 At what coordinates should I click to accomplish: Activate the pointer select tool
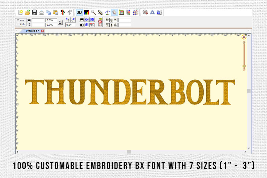[x=114, y=12]
